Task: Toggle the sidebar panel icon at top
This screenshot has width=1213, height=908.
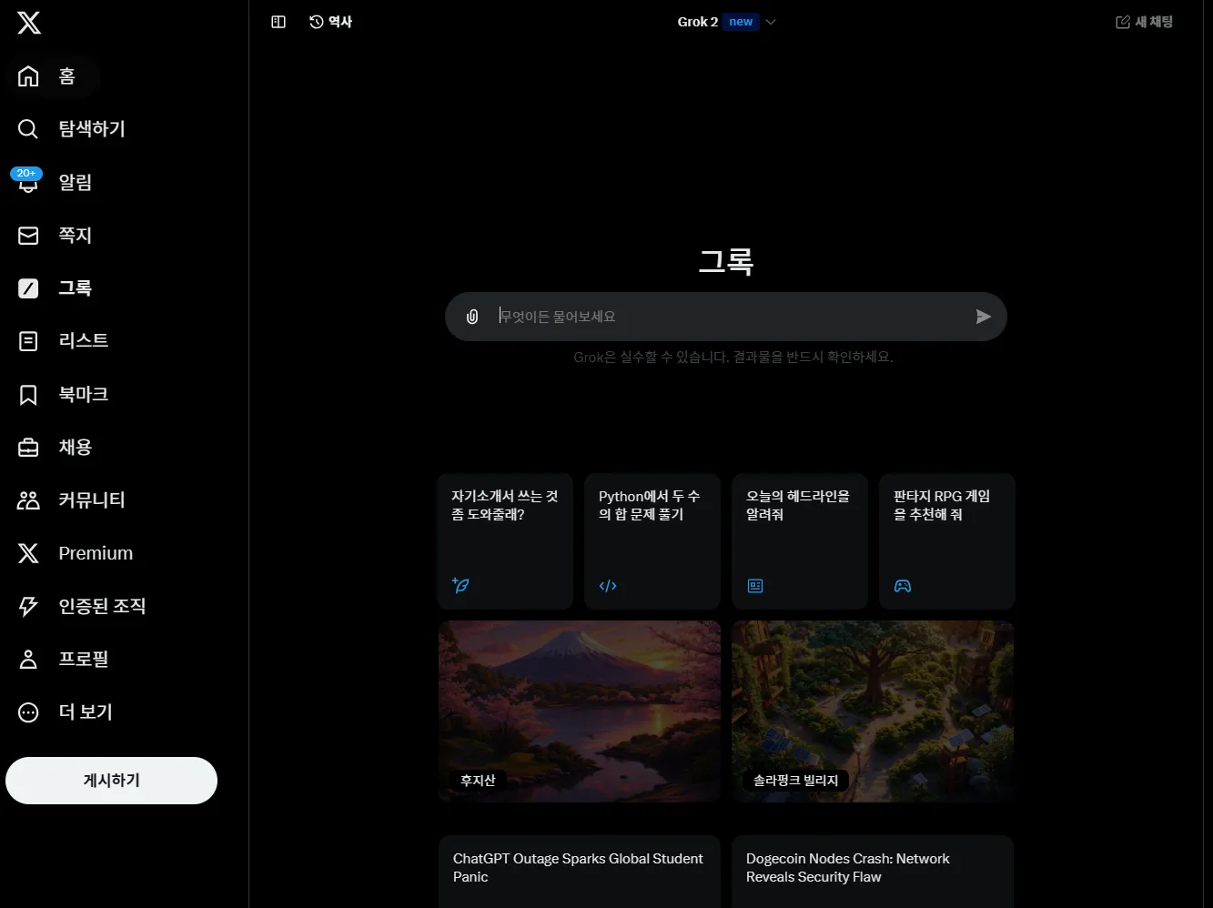Action: [x=278, y=22]
